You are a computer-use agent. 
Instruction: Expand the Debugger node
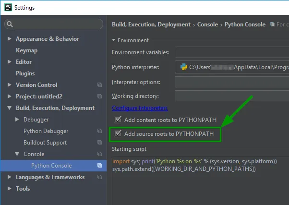[17, 120]
